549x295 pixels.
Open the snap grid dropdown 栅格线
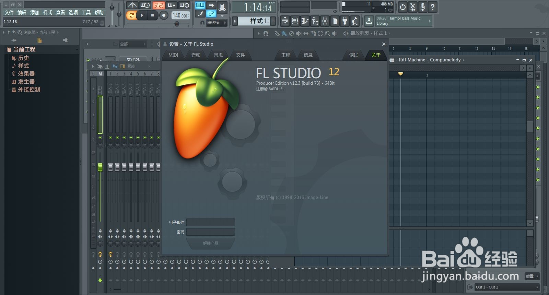click(216, 23)
